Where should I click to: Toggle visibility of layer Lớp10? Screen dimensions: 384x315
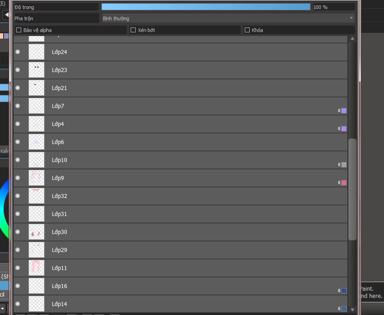pyautogui.click(x=18, y=160)
